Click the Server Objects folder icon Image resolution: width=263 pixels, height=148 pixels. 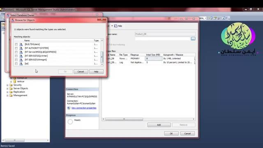11,88
